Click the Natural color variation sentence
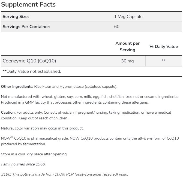The height and width of the screenshot is (178, 183). tap(42, 128)
